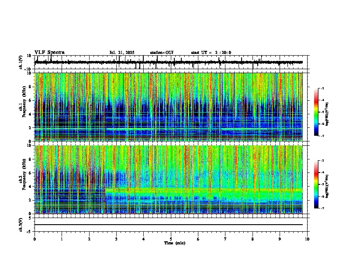This screenshot has height=268, width=346.
Task: Click the ch.2 color bar log(PSD) unit label
Action: coord(327,186)
